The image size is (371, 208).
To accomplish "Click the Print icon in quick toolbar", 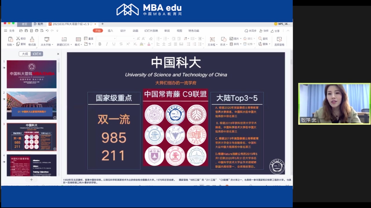I will [x=37, y=31].
